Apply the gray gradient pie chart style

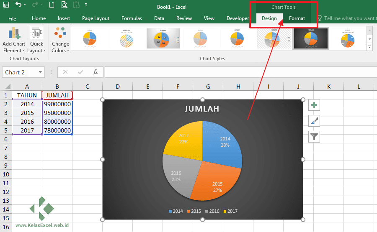[163, 38]
